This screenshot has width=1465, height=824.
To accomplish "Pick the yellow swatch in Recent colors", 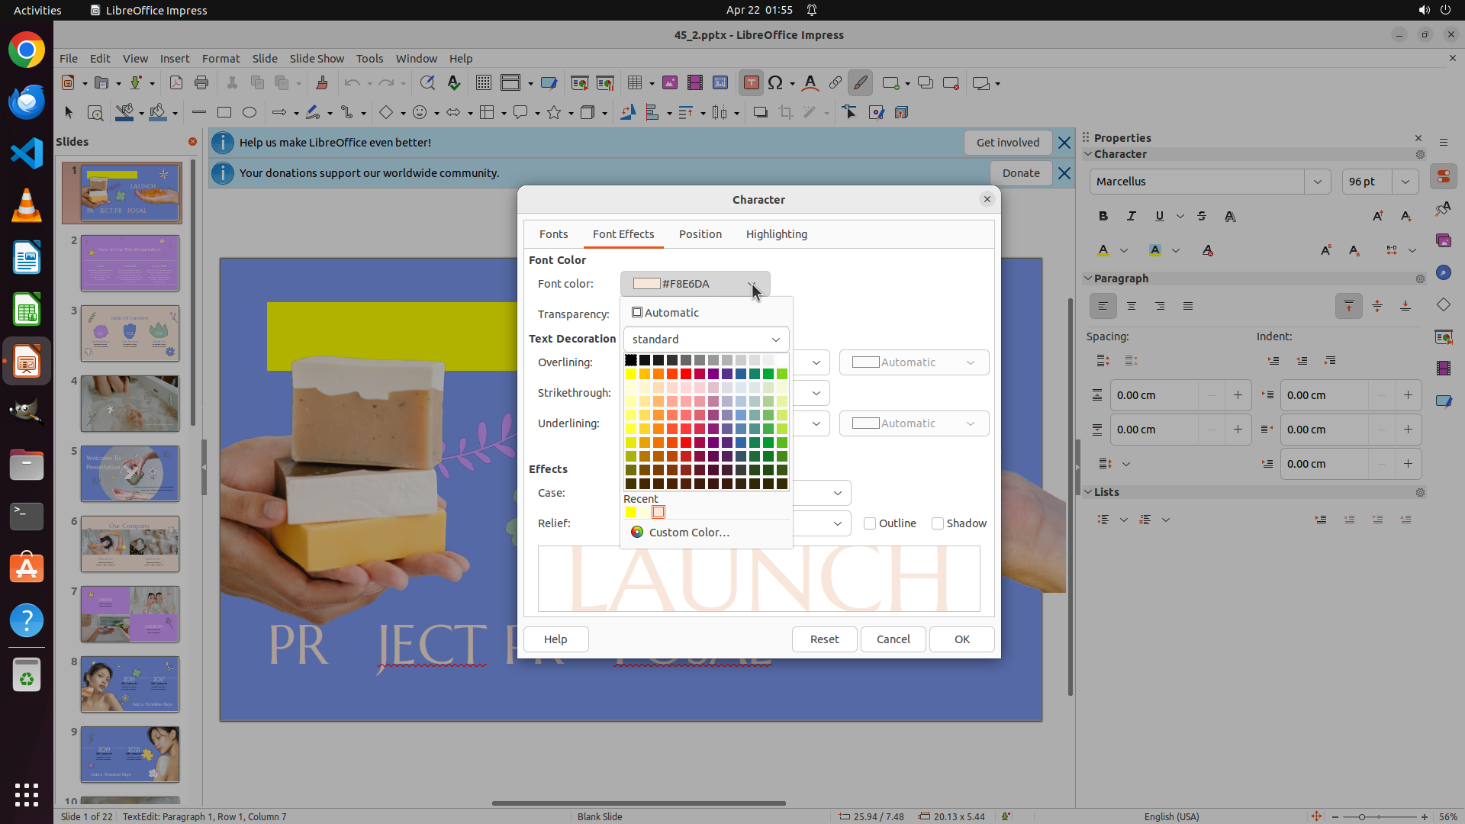I will pos(631,512).
